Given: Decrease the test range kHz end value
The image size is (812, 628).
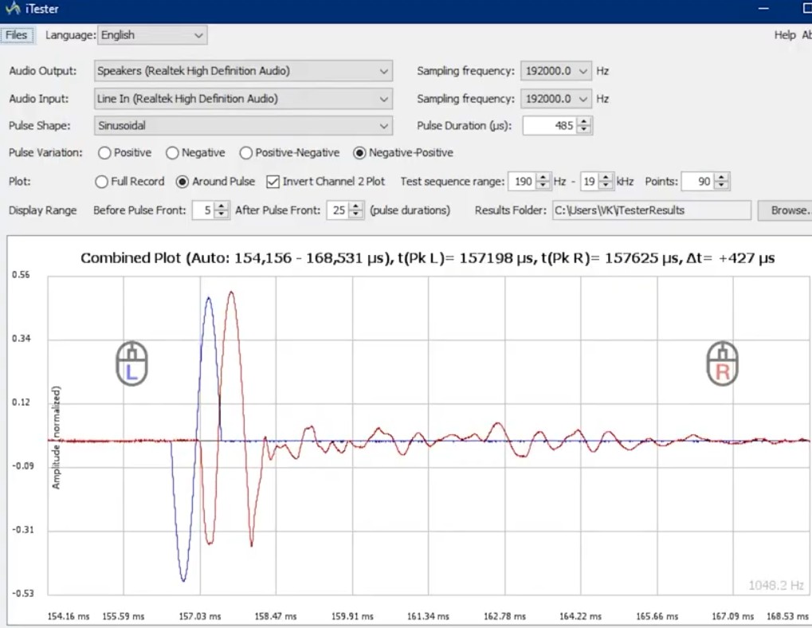Looking at the screenshot, I should 606,186.
